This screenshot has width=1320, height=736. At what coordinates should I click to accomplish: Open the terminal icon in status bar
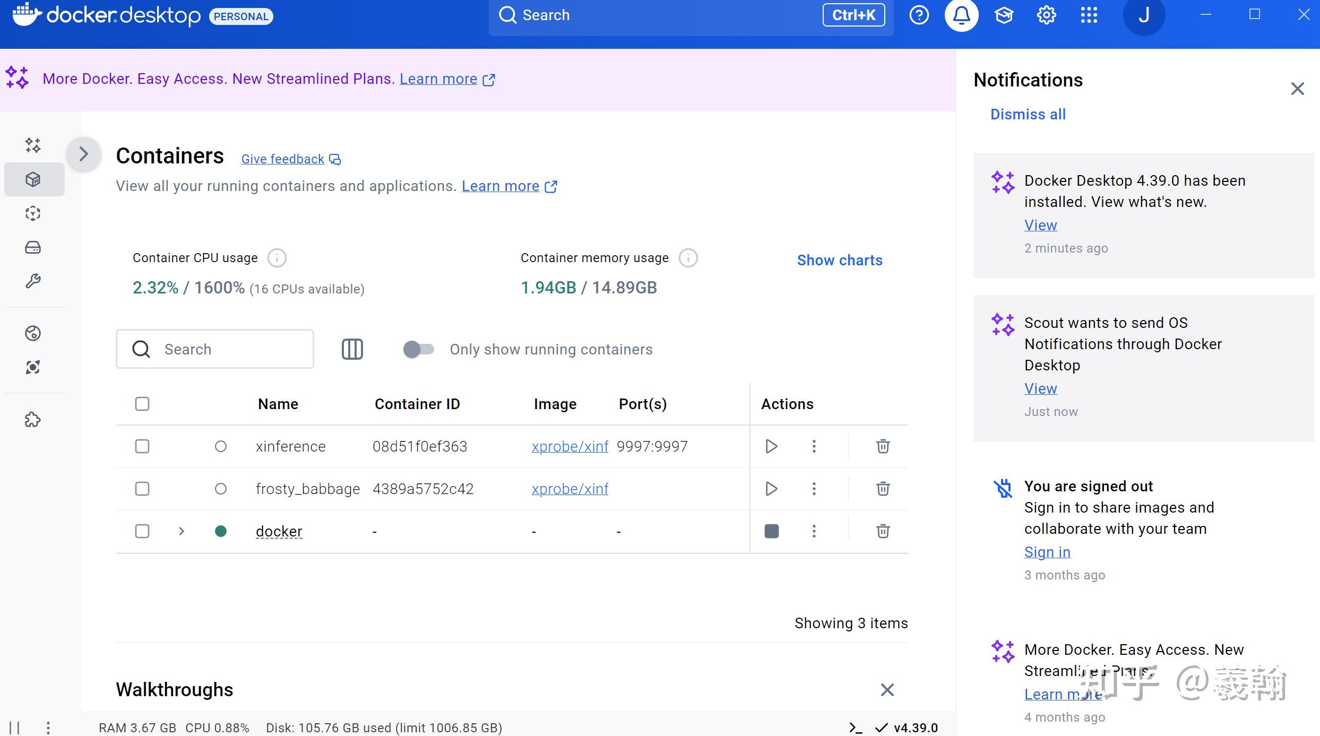[855, 728]
